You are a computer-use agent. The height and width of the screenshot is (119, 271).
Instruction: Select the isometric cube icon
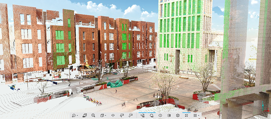point(178,115)
